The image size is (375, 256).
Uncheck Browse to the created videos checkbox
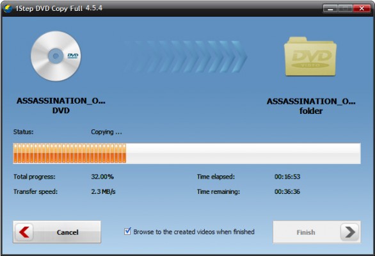tap(127, 231)
